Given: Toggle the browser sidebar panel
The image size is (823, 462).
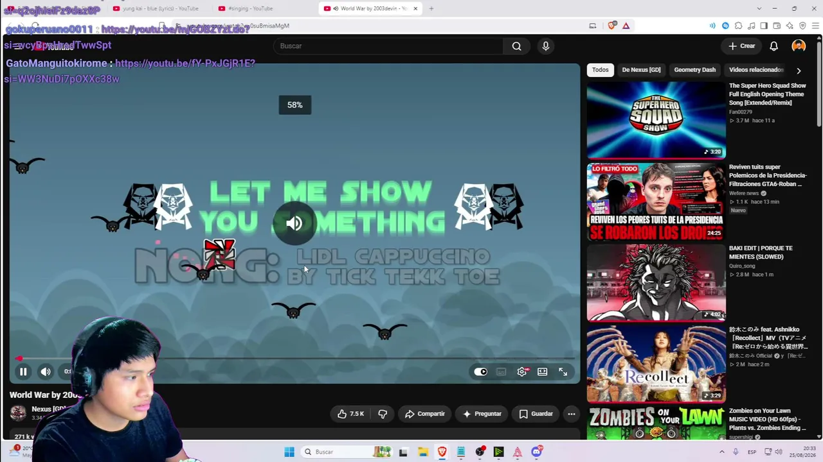Looking at the screenshot, I should click(x=764, y=26).
